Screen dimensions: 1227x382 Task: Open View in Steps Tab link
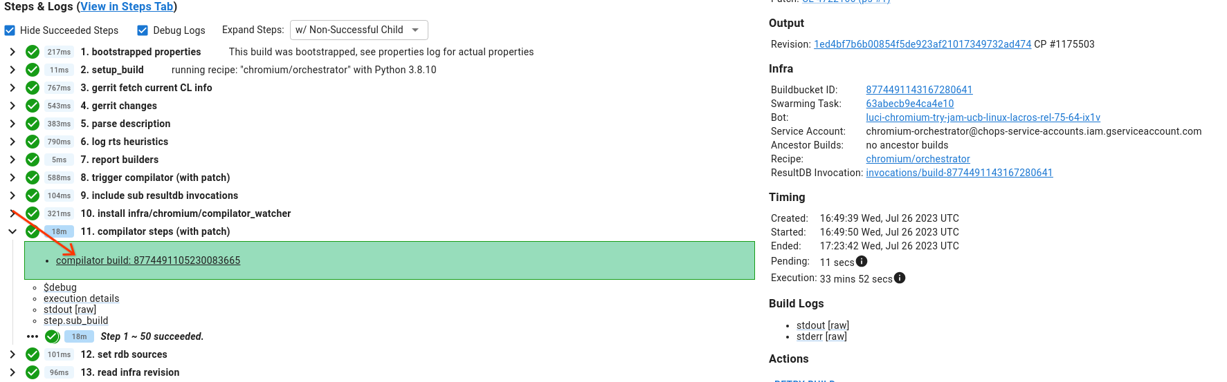click(127, 7)
